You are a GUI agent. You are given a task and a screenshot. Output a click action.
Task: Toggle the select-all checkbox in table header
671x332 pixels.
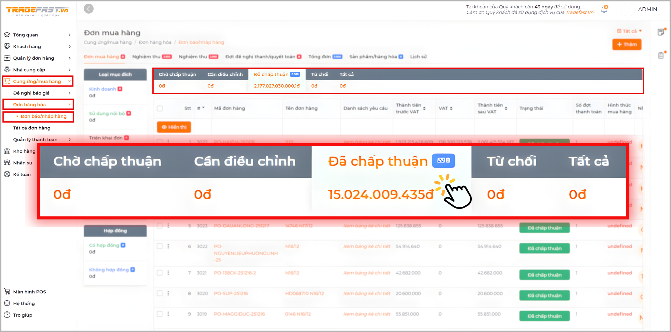[x=160, y=108]
